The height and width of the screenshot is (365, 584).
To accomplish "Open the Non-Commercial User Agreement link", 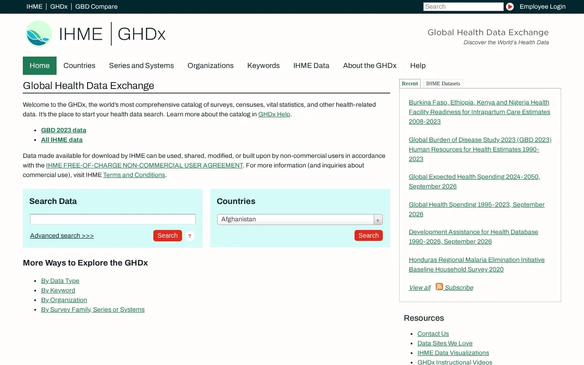I will pos(145,165).
